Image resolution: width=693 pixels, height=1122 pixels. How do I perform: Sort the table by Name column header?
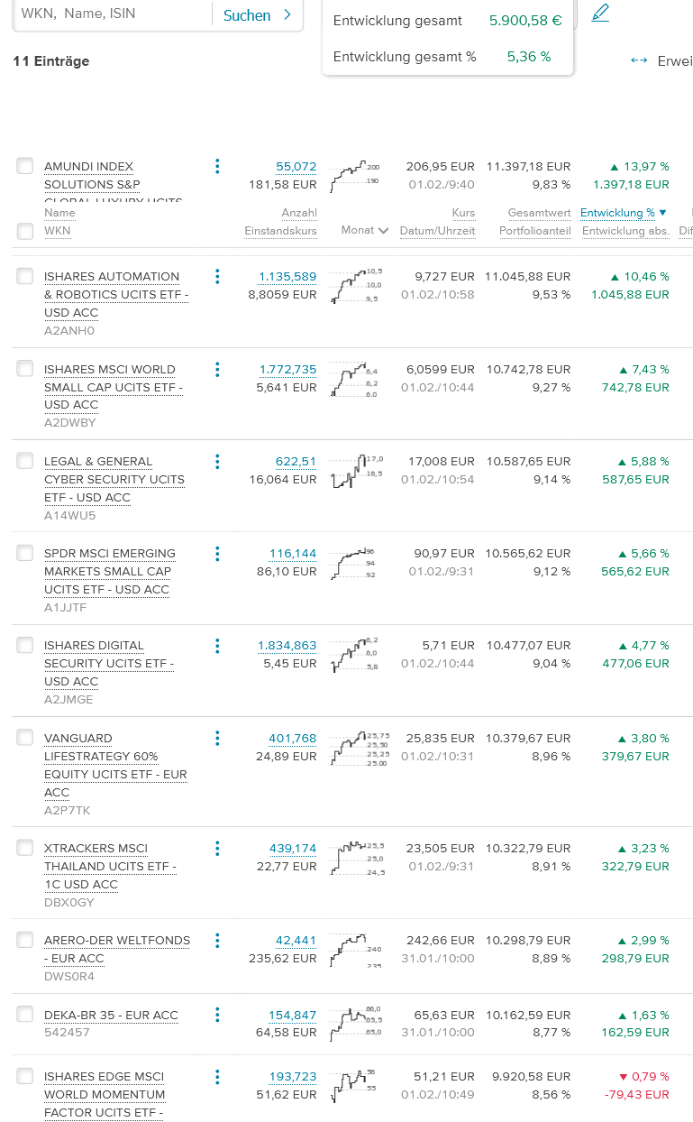59,213
